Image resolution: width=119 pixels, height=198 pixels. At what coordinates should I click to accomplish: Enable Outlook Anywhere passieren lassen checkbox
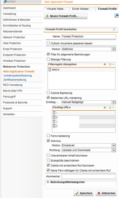pyautogui.click(x=48, y=43)
